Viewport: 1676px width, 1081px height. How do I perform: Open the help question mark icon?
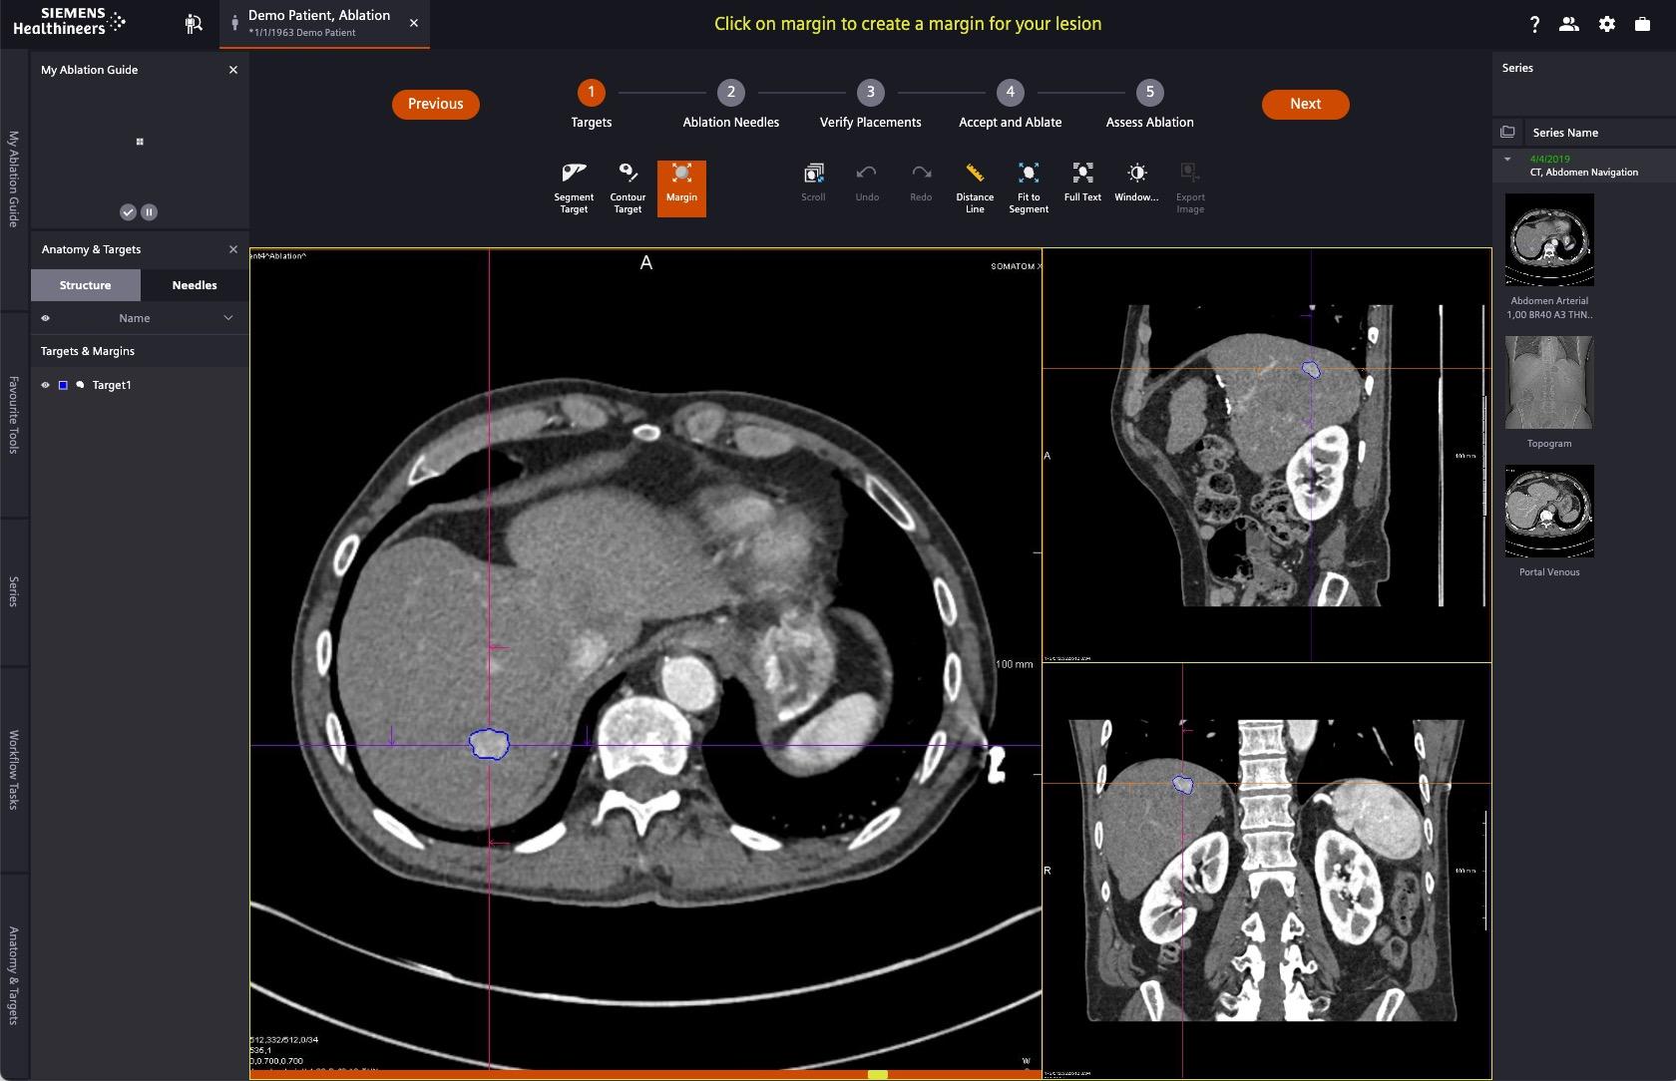click(1534, 24)
